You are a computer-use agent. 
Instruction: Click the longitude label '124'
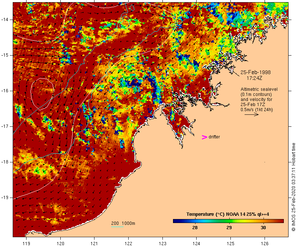point(197,243)
